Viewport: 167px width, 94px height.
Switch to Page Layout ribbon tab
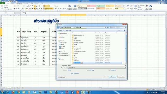(19, 3)
